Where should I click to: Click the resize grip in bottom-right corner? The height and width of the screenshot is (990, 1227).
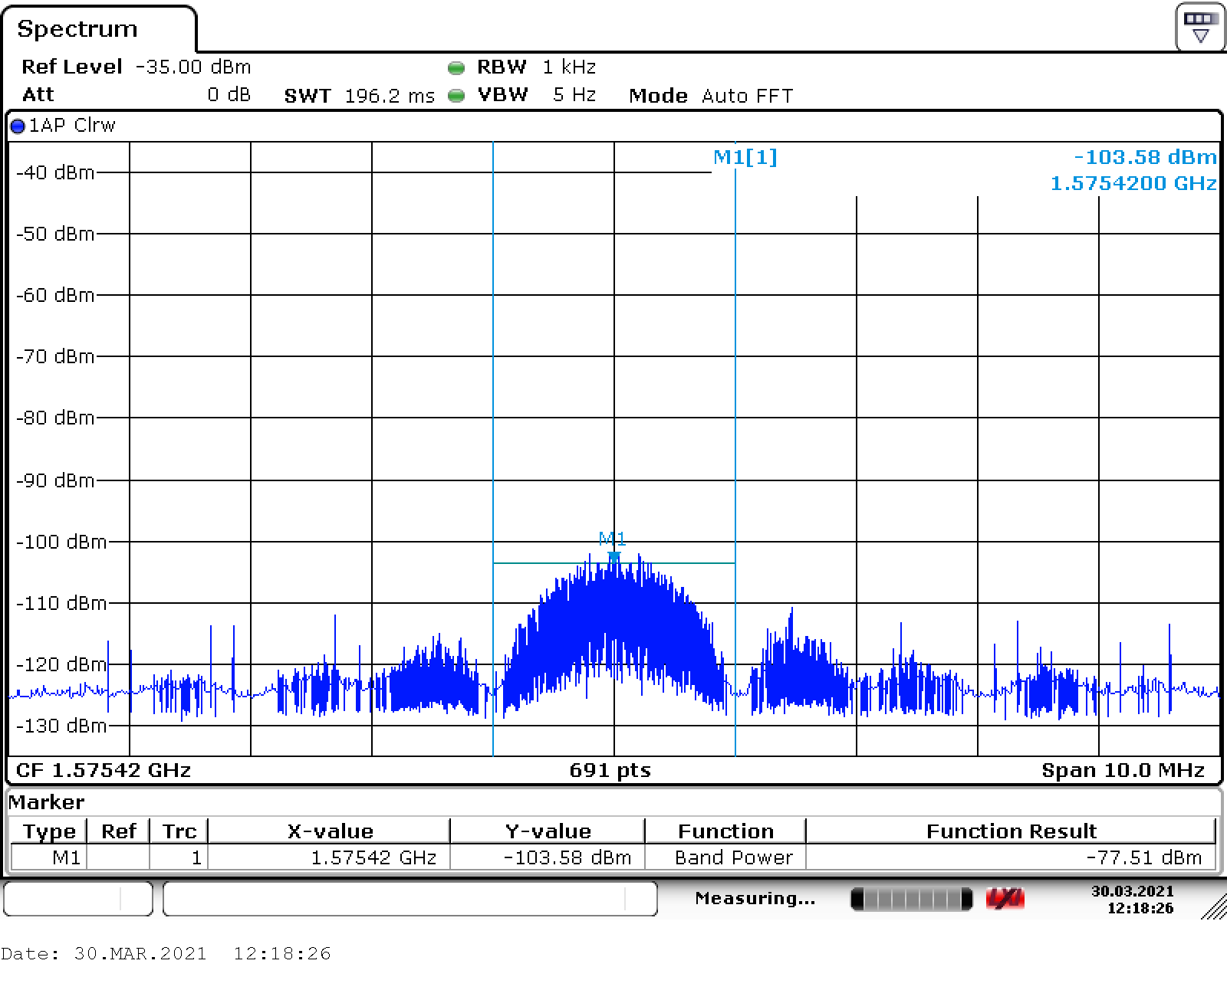[x=1213, y=907]
